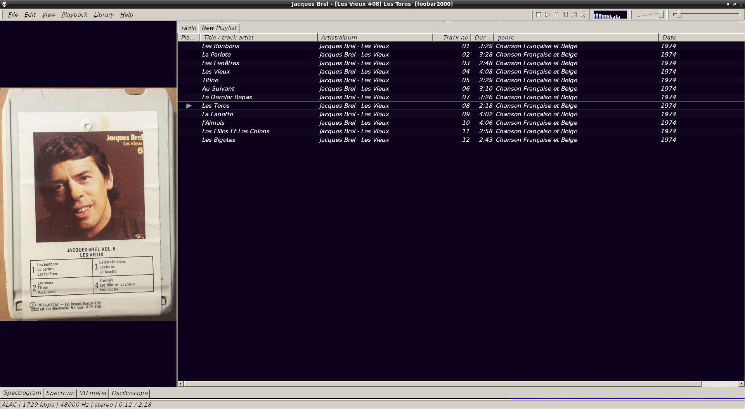This screenshot has height=409, width=745.
Task: Click track number 12 of Les Bigotes
Action: click(x=466, y=140)
